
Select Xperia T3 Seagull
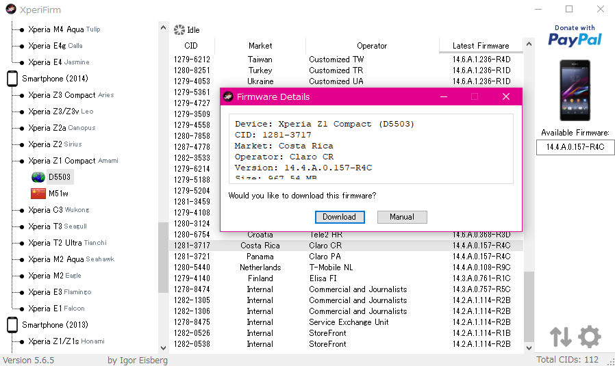pos(58,226)
